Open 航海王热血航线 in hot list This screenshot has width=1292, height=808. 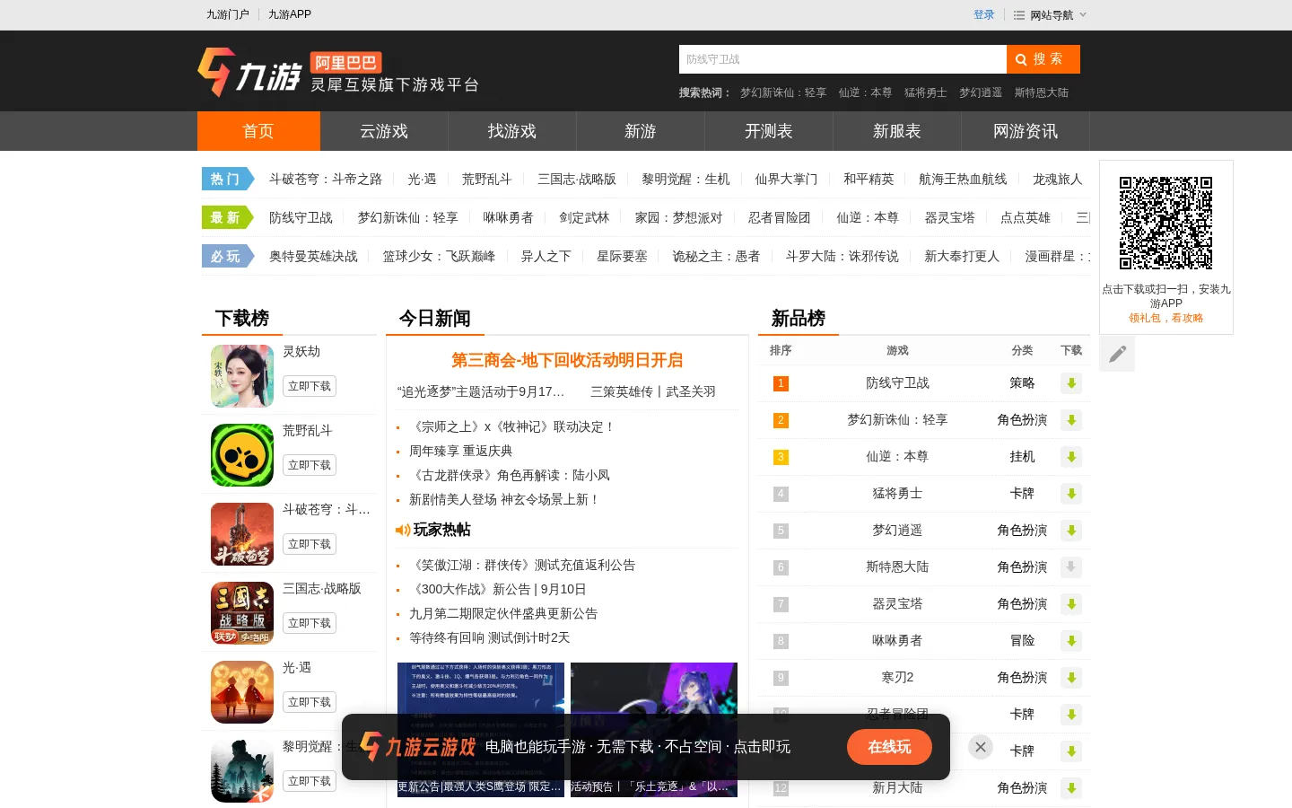[x=963, y=179]
